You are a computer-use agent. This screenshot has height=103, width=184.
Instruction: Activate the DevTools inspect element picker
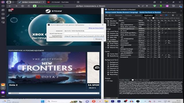106,15
